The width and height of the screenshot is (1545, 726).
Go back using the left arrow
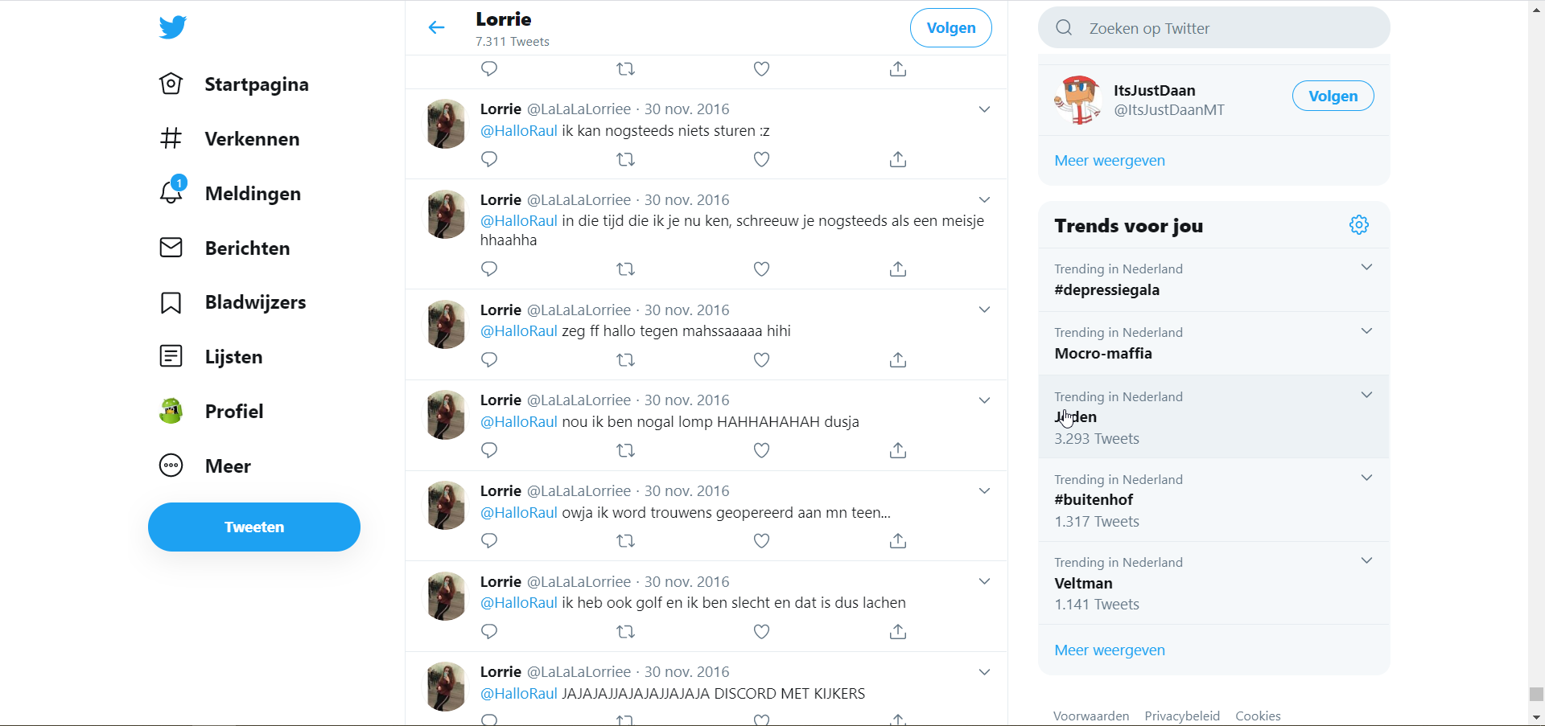coord(436,28)
